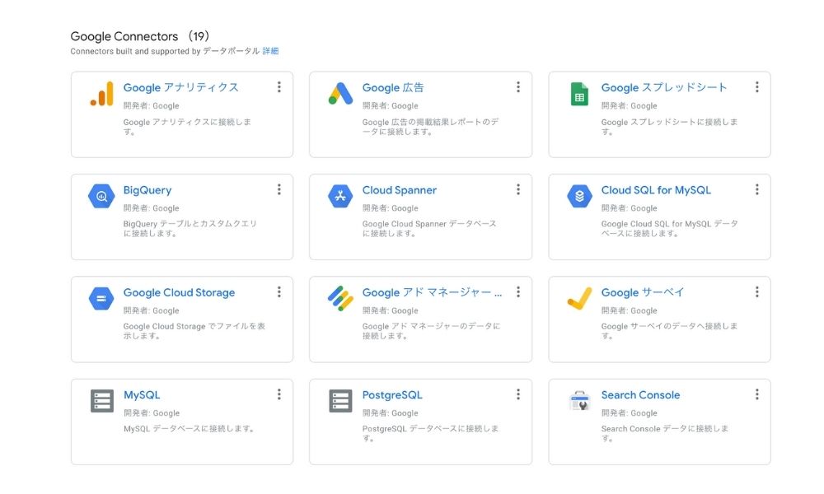Open more options for Google サーベイ card

756,292
